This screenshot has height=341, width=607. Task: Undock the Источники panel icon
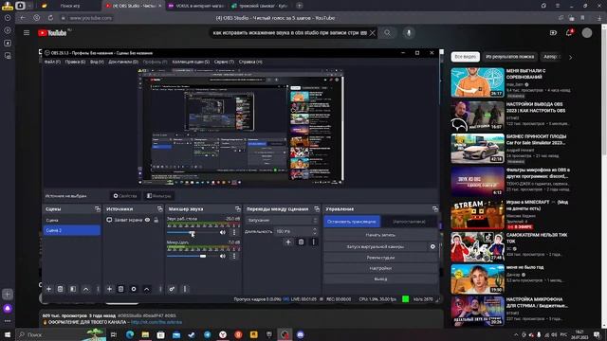159,208
